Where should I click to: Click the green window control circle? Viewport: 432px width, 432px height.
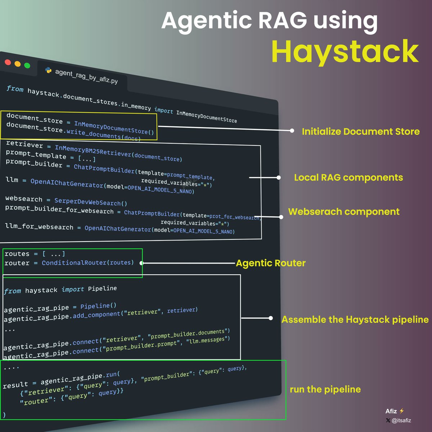[27, 64]
